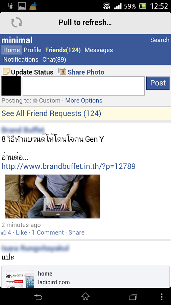The image size is (171, 305).
Task: Open the brandbuffet.in.th article link
Action: pyautogui.click(x=69, y=166)
